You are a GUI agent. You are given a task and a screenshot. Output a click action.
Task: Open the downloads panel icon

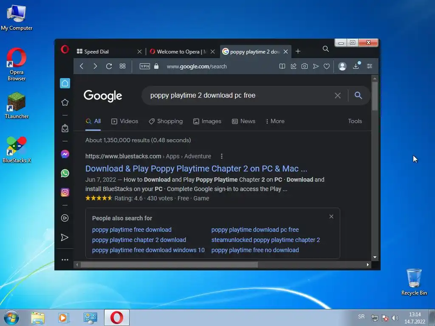[x=356, y=66]
